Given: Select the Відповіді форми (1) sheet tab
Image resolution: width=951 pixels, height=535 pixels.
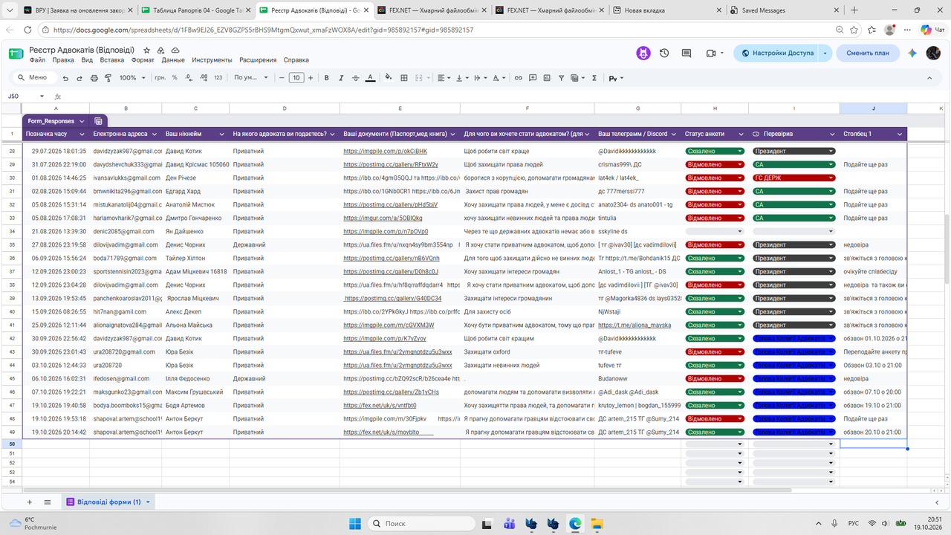Looking at the screenshot, I should (108, 502).
